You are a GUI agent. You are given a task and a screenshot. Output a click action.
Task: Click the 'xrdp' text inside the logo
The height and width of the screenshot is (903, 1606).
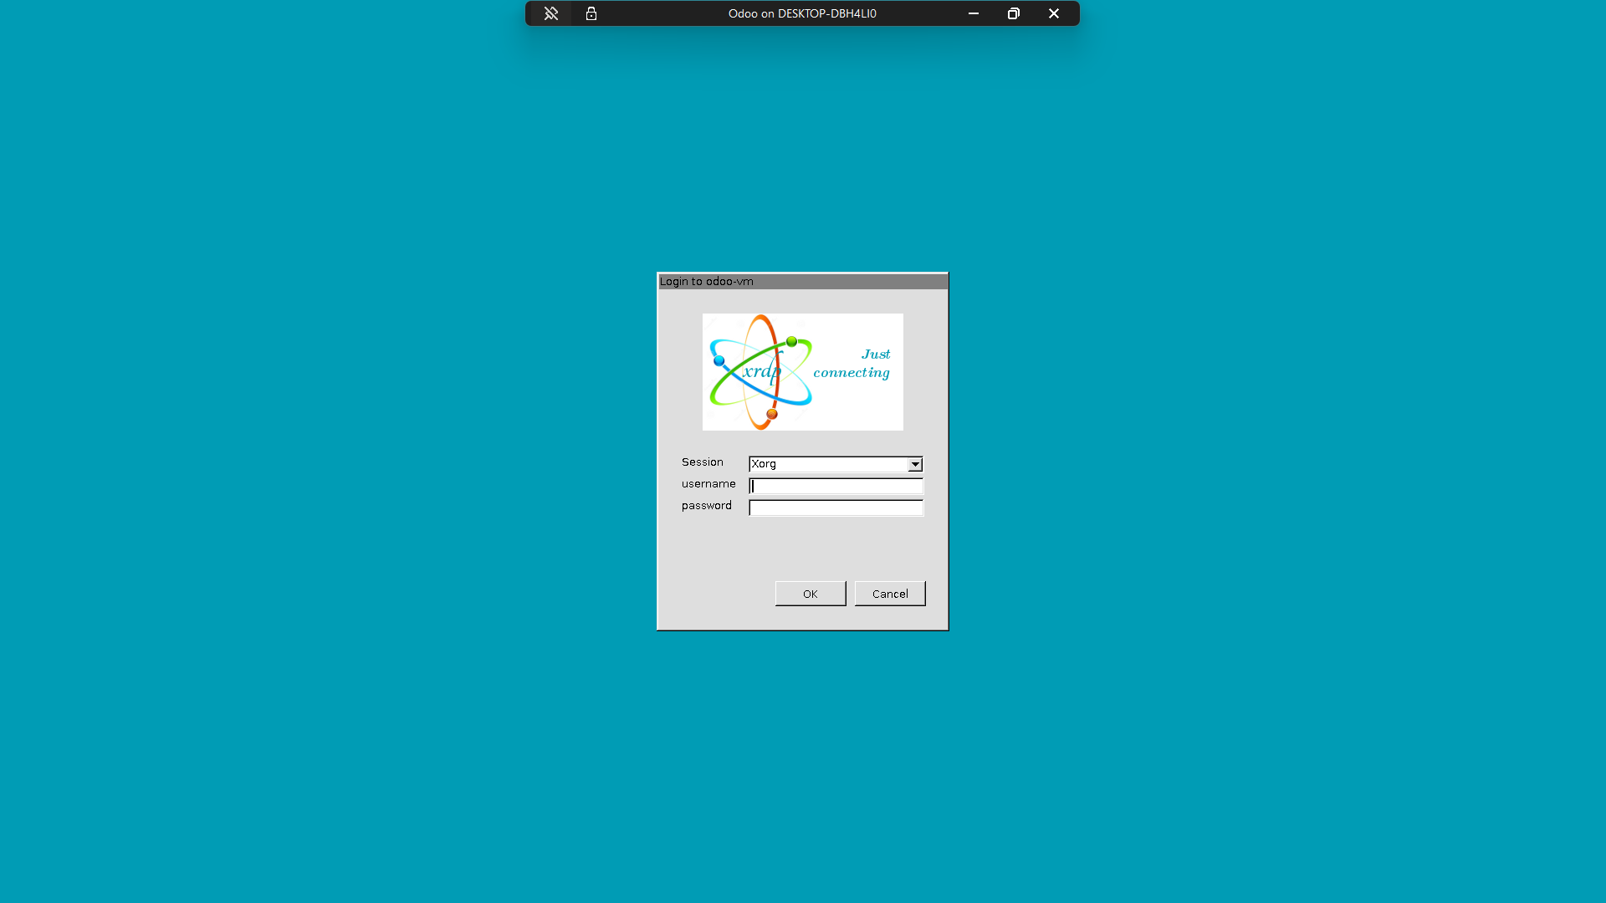[760, 371]
